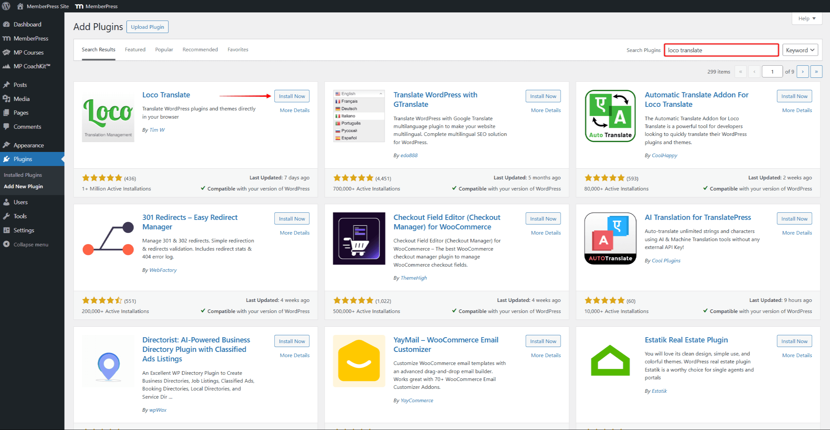Screen dimensions: 830x430
Task: Jump to last results page arrow
Action: click(816, 72)
